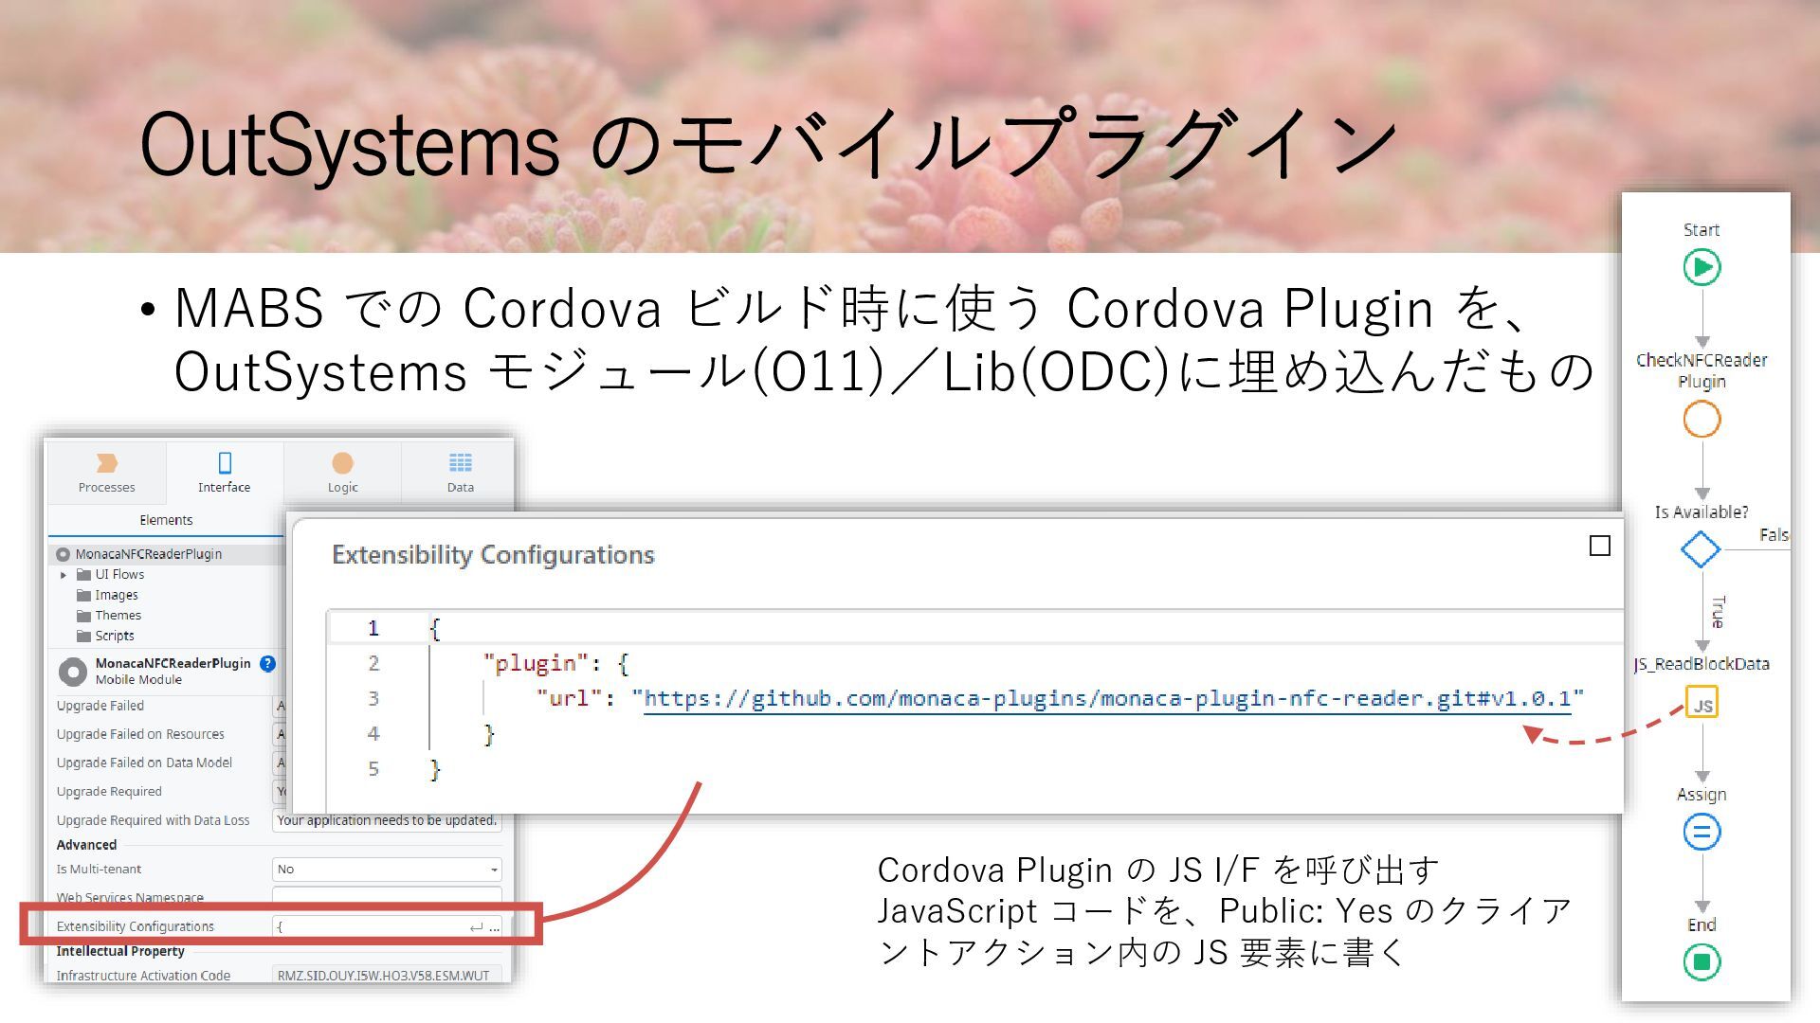Select the Is Available? If diamond node
The width and height of the screenshot is (1820, 1023).
click(x=1701, y=549)
